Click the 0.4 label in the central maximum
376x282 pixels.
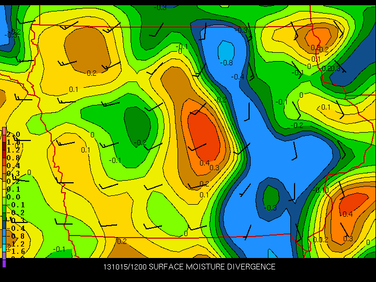205,162
